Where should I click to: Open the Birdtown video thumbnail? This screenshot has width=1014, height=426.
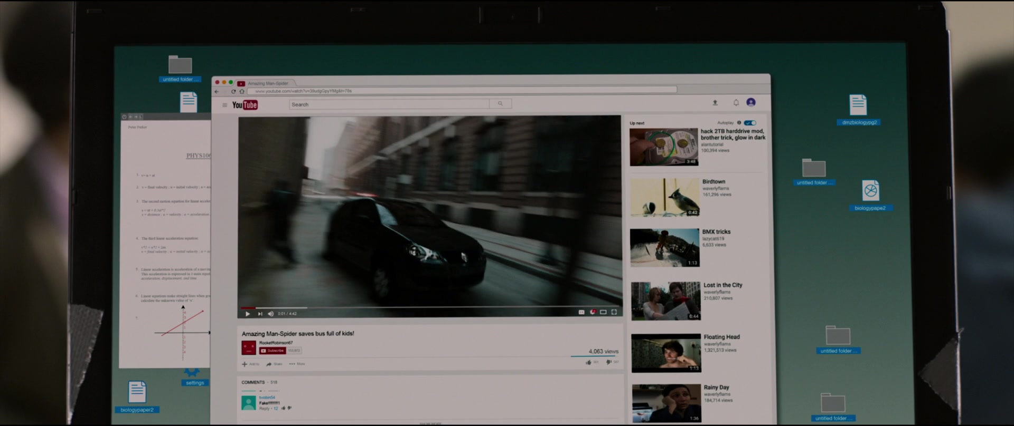click(665, 198)
